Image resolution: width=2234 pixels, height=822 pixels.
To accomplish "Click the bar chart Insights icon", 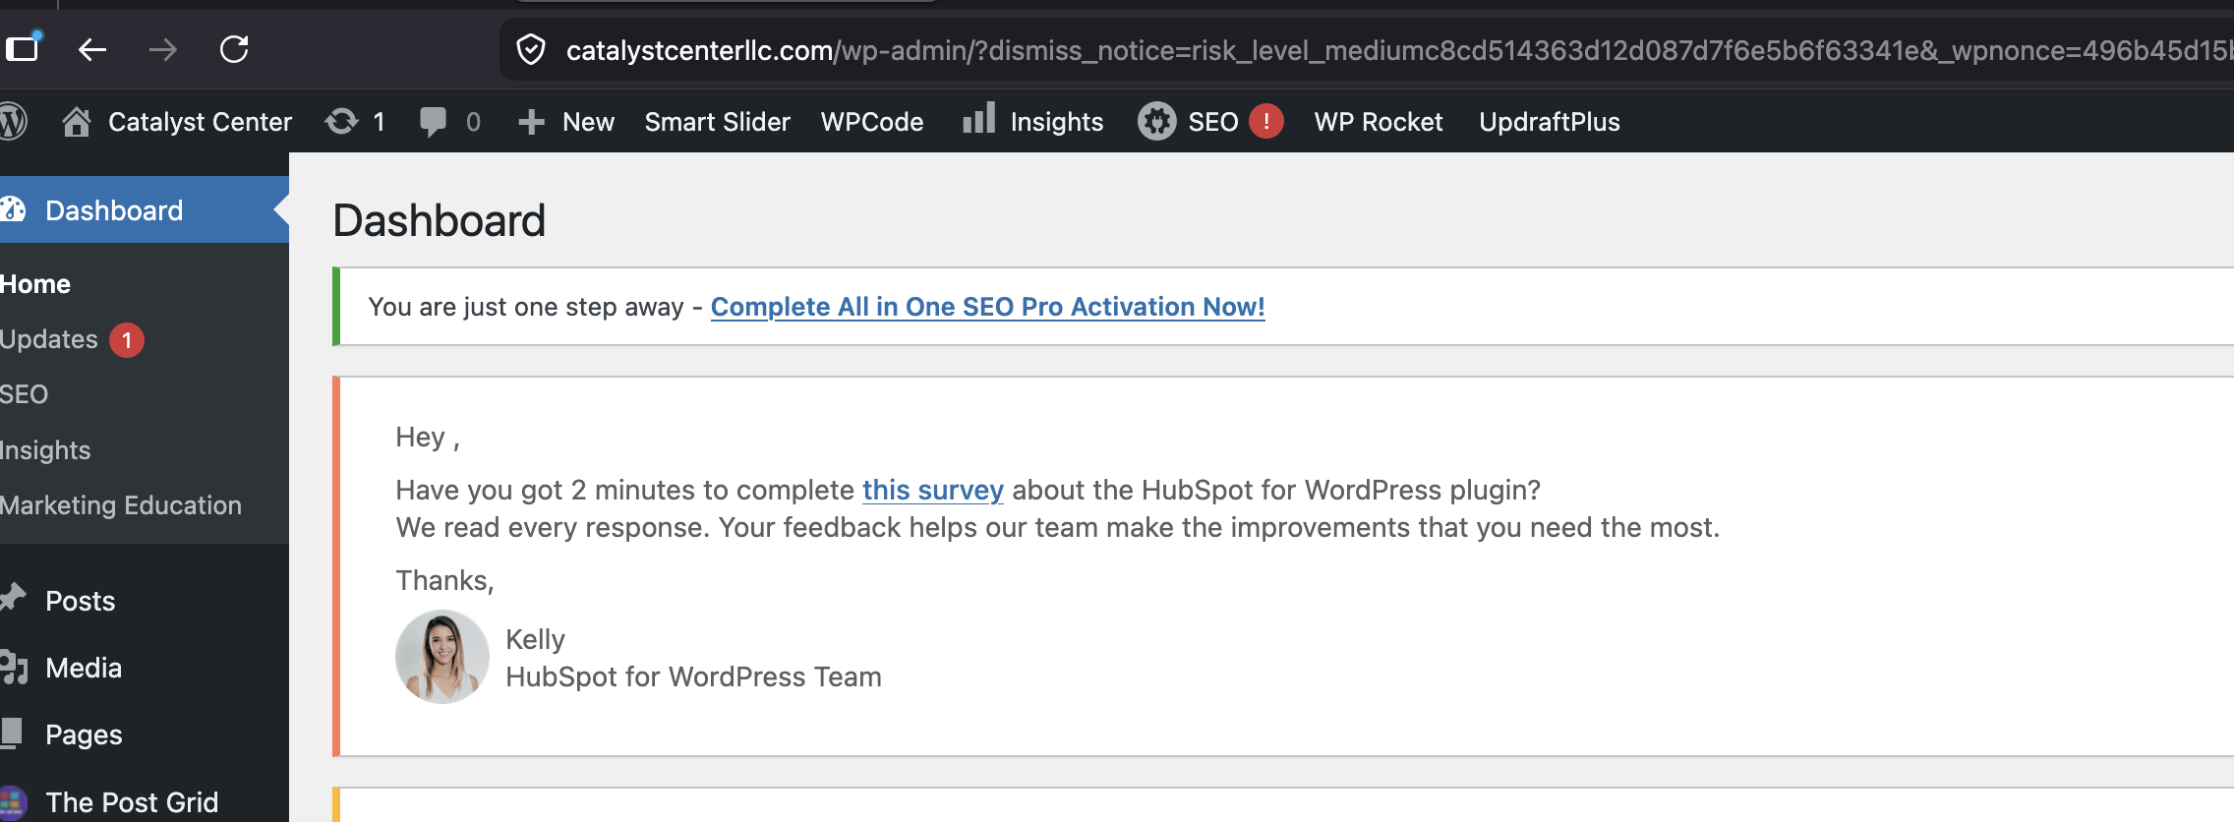I will click(978, 118).
